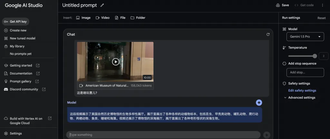The image size is (330, 139).
Task: Click the refresh icon in Chat header
Action: click(x=268, y=34)
